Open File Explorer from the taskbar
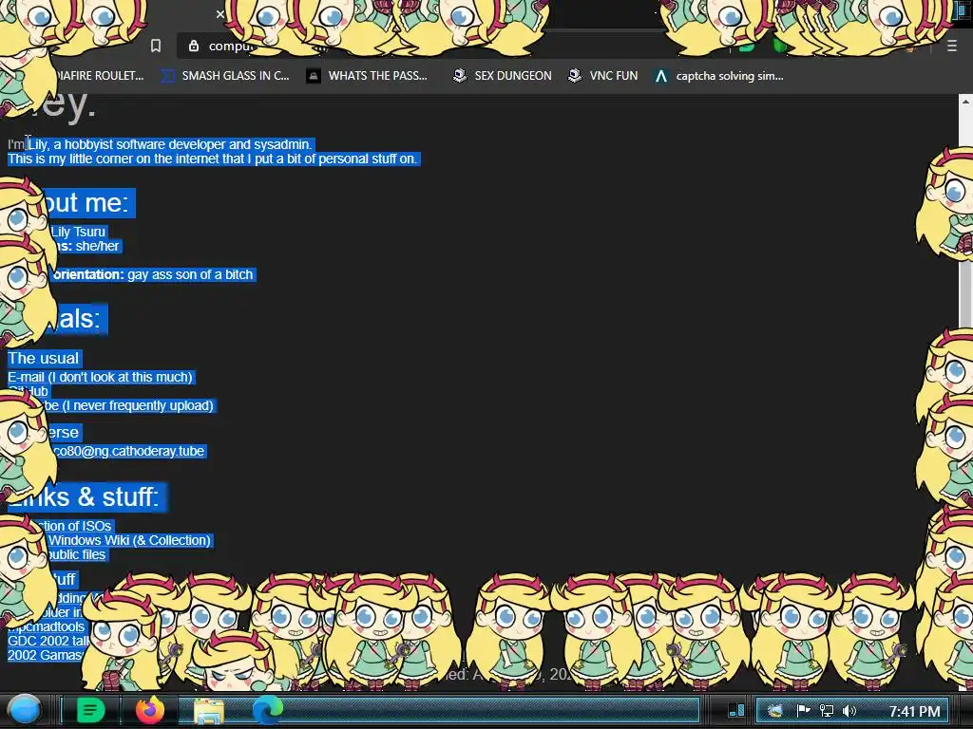Viewport: 973px width, 729px height. coord(209,710)
